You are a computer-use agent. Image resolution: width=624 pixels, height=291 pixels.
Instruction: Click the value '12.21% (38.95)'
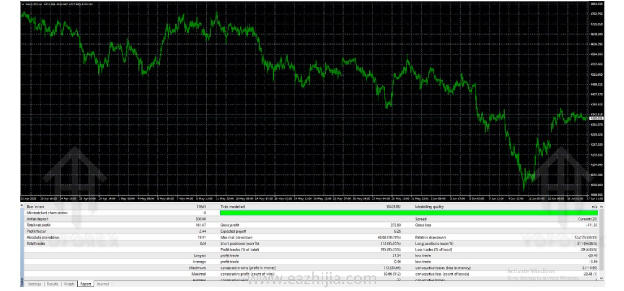point(586,237)
